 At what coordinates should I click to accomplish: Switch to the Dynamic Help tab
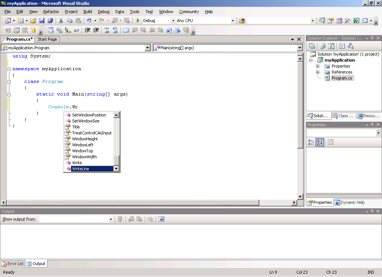[350, 202]
